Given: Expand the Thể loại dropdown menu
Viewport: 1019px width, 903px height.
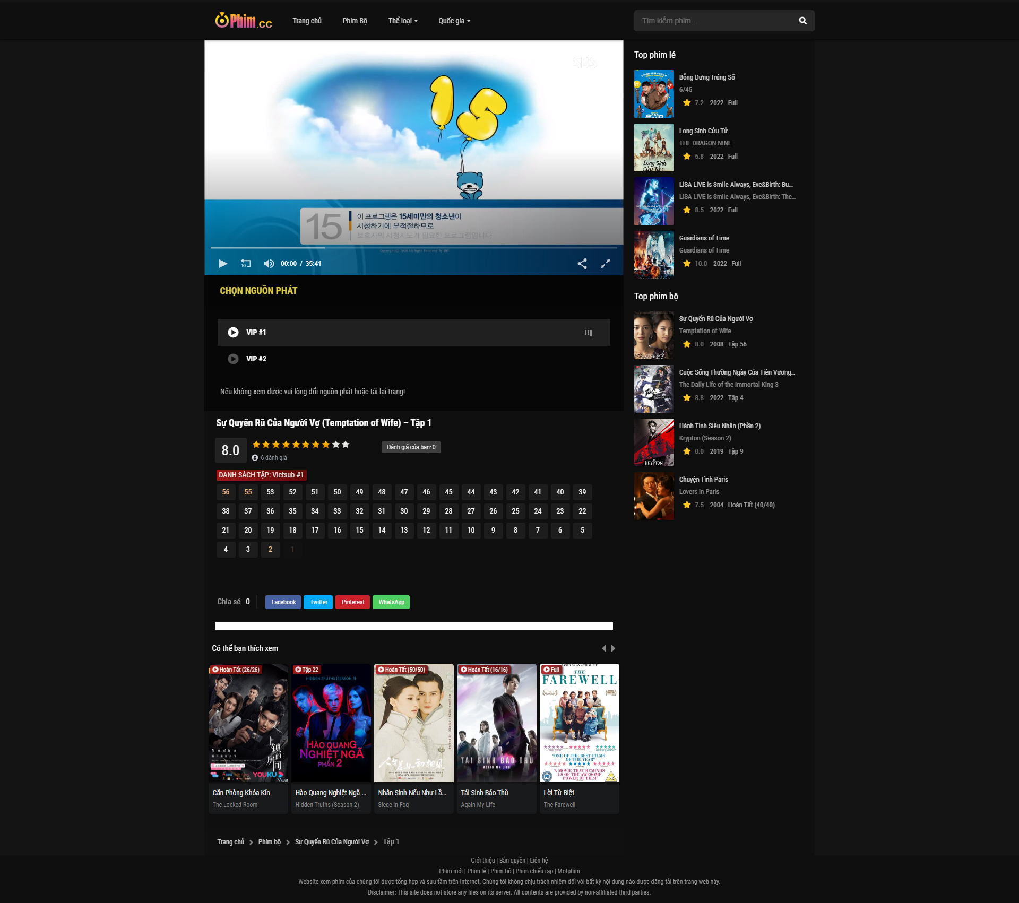Looking at the screenshot, I should point(402,21).
